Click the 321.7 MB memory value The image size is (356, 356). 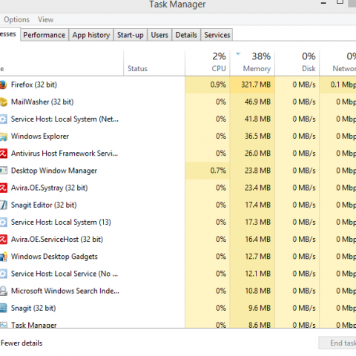click(256, 85)
